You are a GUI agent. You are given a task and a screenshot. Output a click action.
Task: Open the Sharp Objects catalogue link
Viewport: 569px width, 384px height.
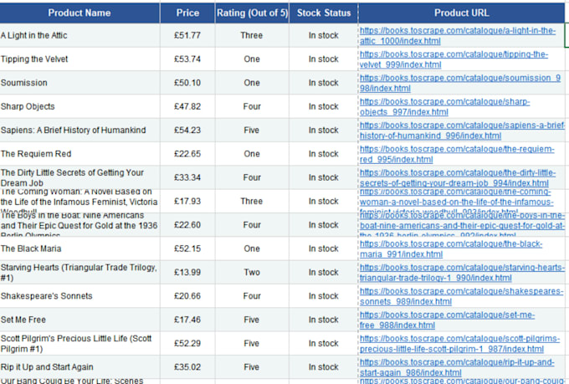(445, 107)
